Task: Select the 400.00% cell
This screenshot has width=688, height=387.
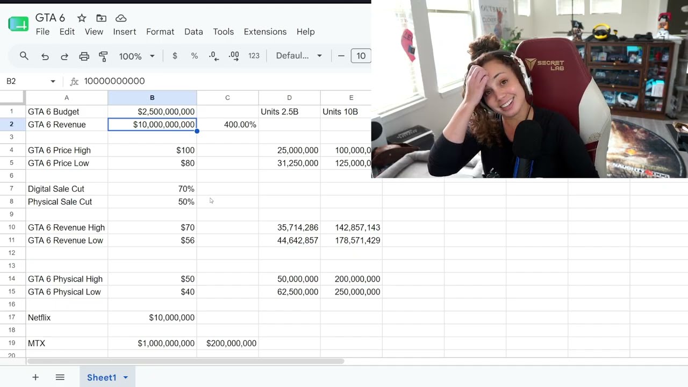Action: (x=227, y=125)
